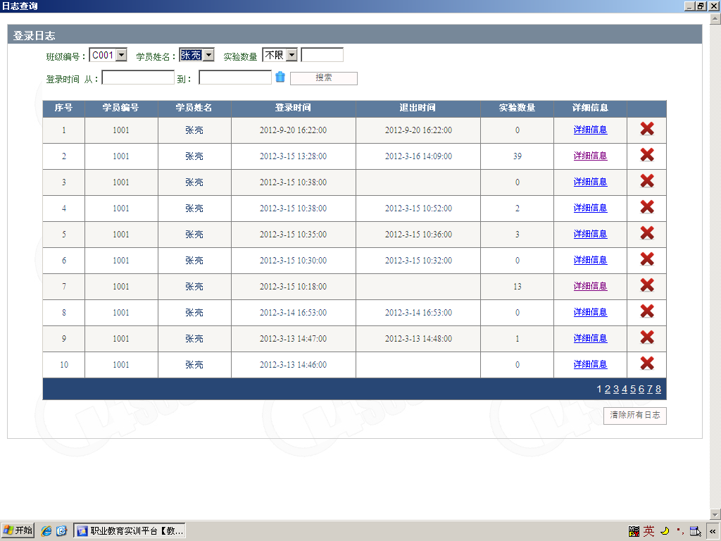This screenshot has height=541, width=721.
Task: Click the scrollbar up arrow
Action: click(x=715, y=19)
